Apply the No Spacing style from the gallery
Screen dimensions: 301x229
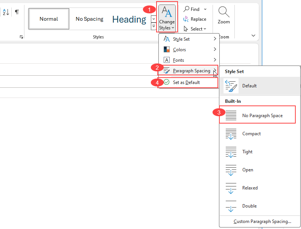click(89, 18)
